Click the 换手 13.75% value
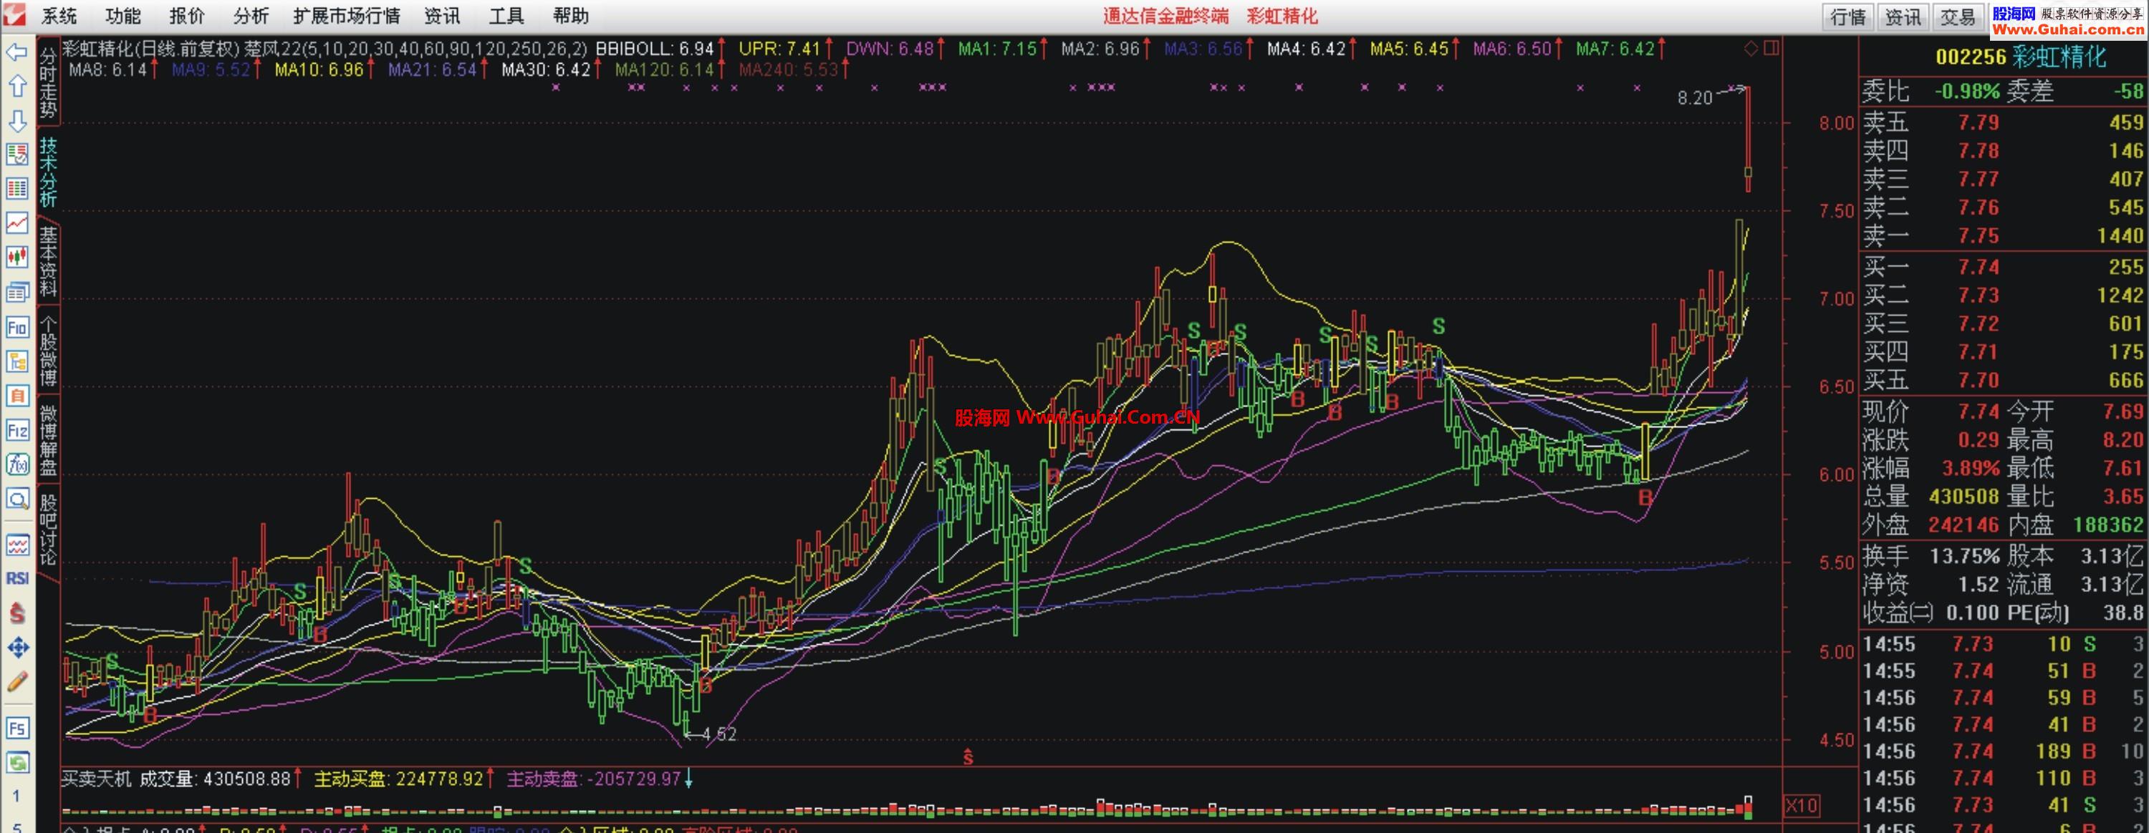 (1963, 556)
